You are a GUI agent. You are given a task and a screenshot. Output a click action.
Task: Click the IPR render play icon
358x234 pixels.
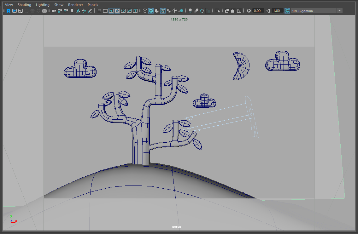point(15,11)
